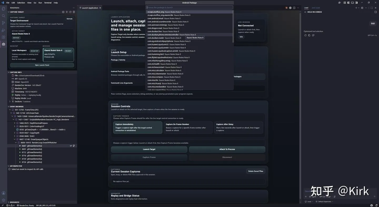Viewport: 379px width, 207px height.
Task: Pick com.miui.calculator package entry
Action: [x=189, y=70]
